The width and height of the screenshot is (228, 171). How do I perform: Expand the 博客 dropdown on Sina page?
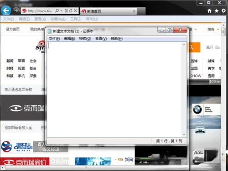pyautogui.click(x=218, y=29)
